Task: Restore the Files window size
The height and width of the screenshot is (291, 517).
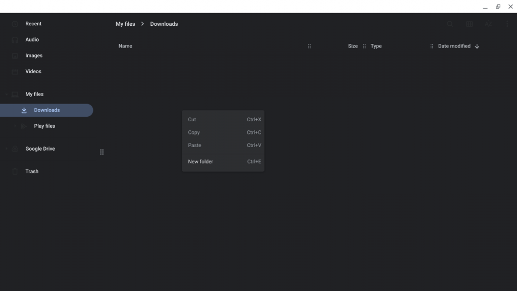Action: click(x=498, y=7)
